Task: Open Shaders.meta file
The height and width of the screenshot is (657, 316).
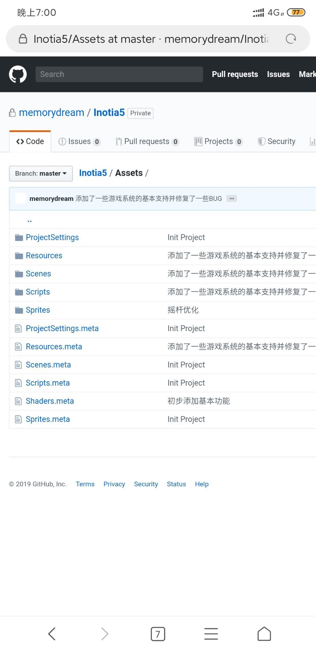Action: pos(50,401)
